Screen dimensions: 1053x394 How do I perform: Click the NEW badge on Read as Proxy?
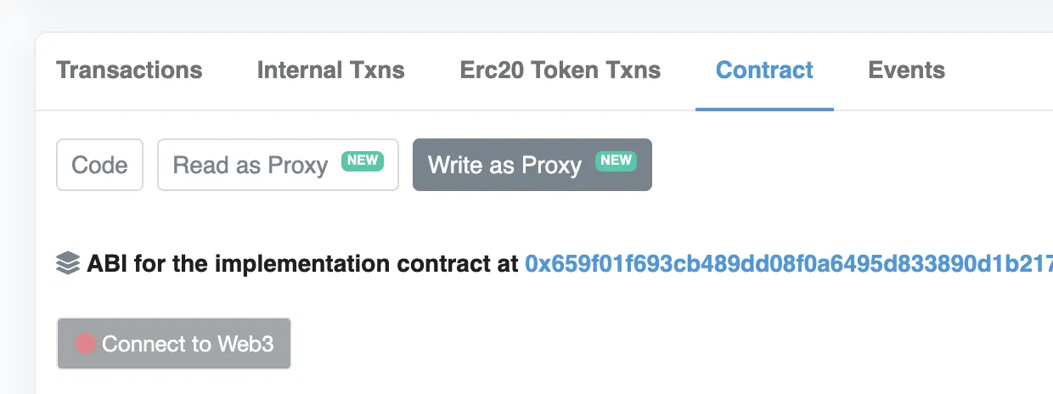363,160
